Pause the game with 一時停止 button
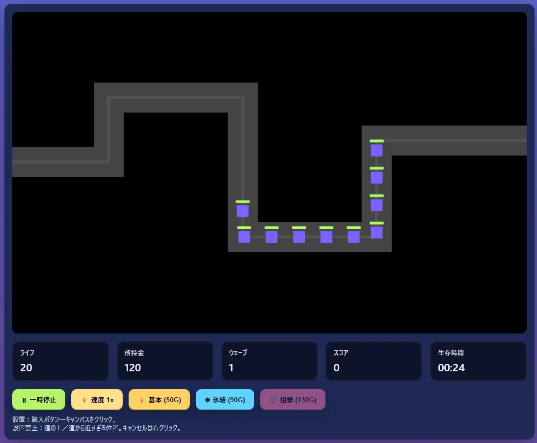 click(x=38, y=400)
